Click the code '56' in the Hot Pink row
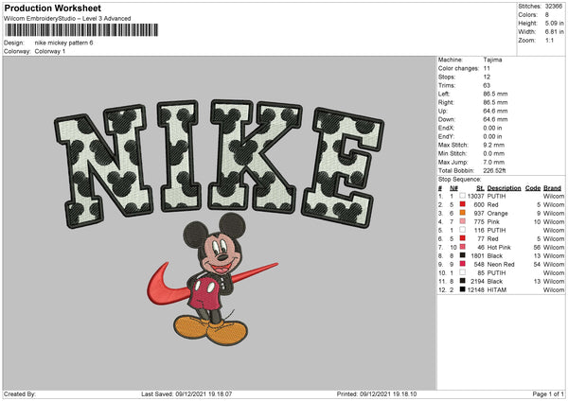Viewport: 568px width, 401px height. pyautogui.click(x=537, y=247)
